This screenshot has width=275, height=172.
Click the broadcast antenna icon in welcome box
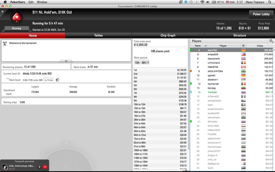[x=5, y=43]
